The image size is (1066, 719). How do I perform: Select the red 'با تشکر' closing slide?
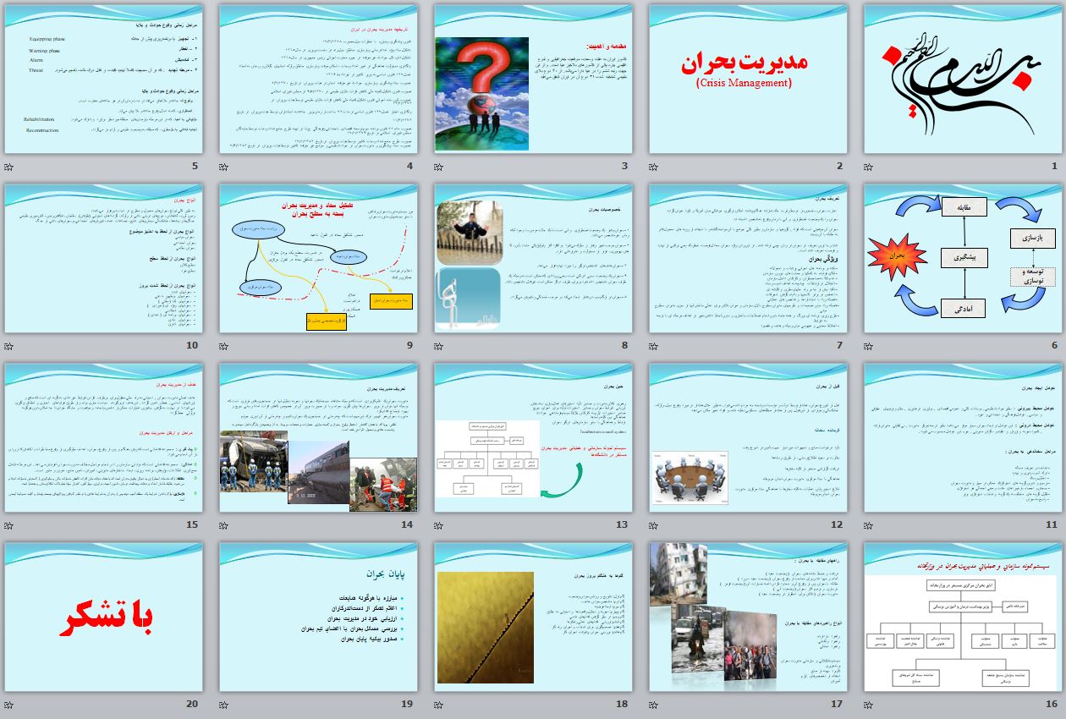pyautogui.click(x=103, y=617)
